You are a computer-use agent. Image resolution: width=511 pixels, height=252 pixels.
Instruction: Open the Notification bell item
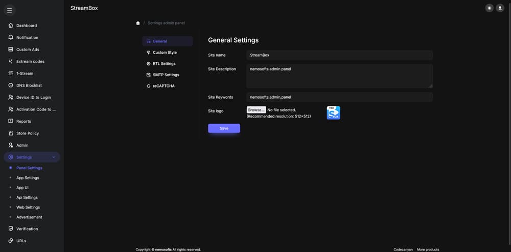pyautogui.click(x=27, y=37)
